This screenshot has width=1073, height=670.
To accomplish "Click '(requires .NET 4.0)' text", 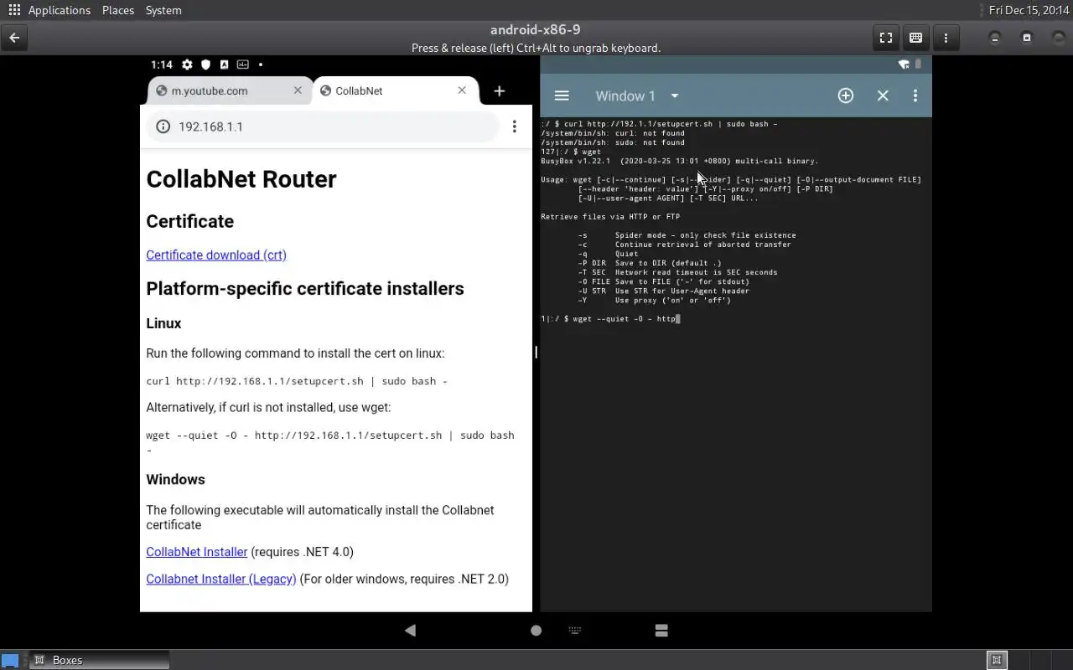I will pos(302,552).
